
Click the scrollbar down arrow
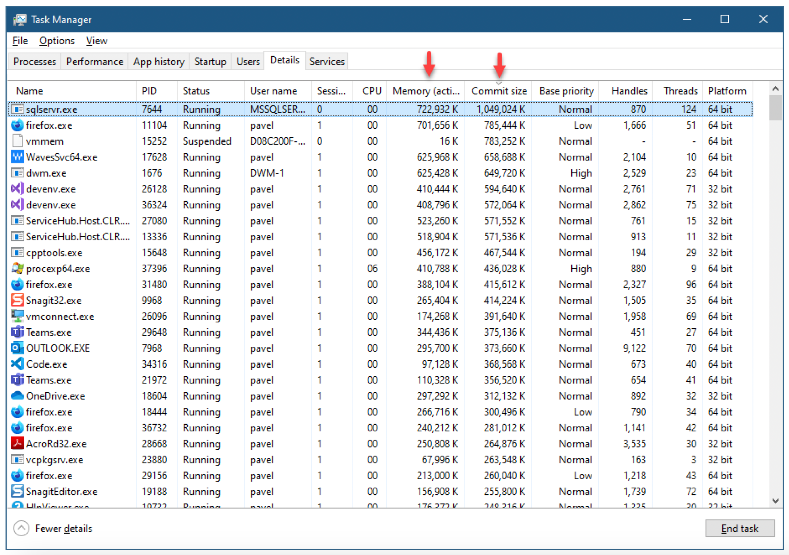click(775, 501)
